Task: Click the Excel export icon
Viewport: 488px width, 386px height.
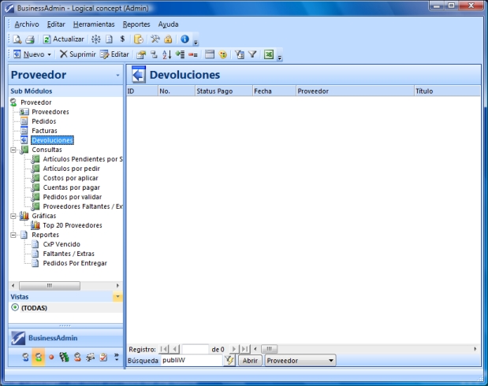Action: (x=269, y=54)
